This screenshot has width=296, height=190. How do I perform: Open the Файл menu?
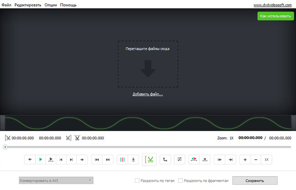[x=7, y=5]
